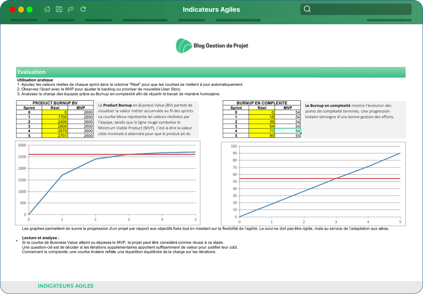Click the redo arrow icon
Image resolution: width=423 pixels, height=294 pixels.
tap(71, 9)
